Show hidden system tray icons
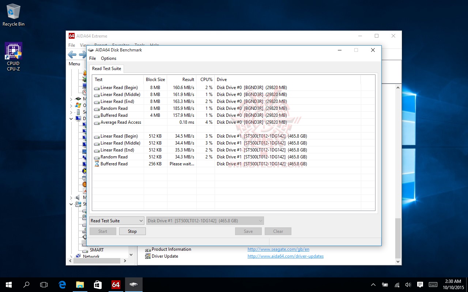 [x=373, y=285]
